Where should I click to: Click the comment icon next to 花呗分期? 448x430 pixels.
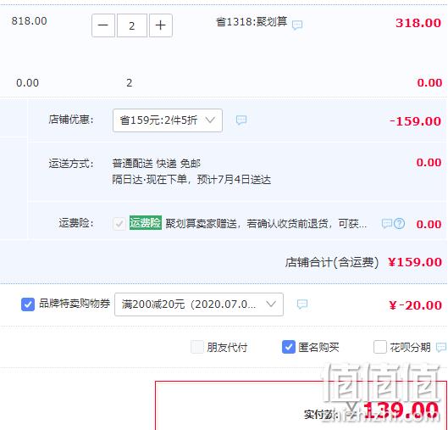point(441,348)
